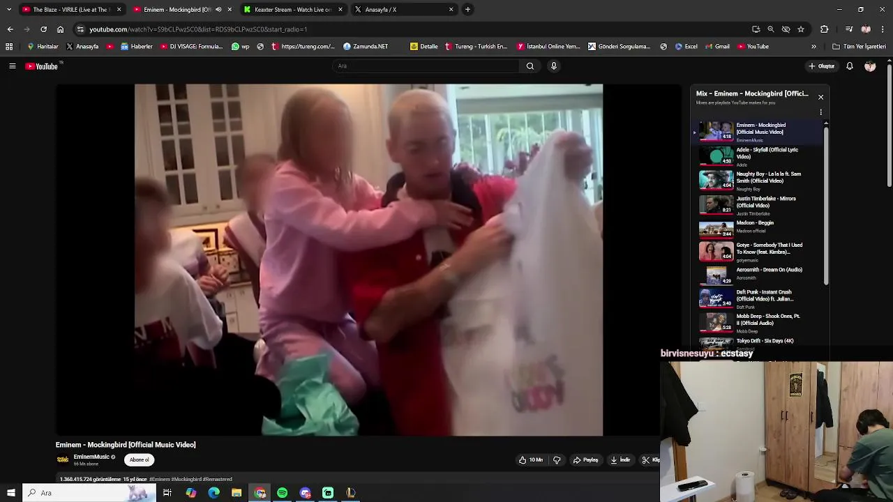The height and width of the screenshot is (502, 893).
Task: Bookmark this page with the star
Action: click(801, 29)
